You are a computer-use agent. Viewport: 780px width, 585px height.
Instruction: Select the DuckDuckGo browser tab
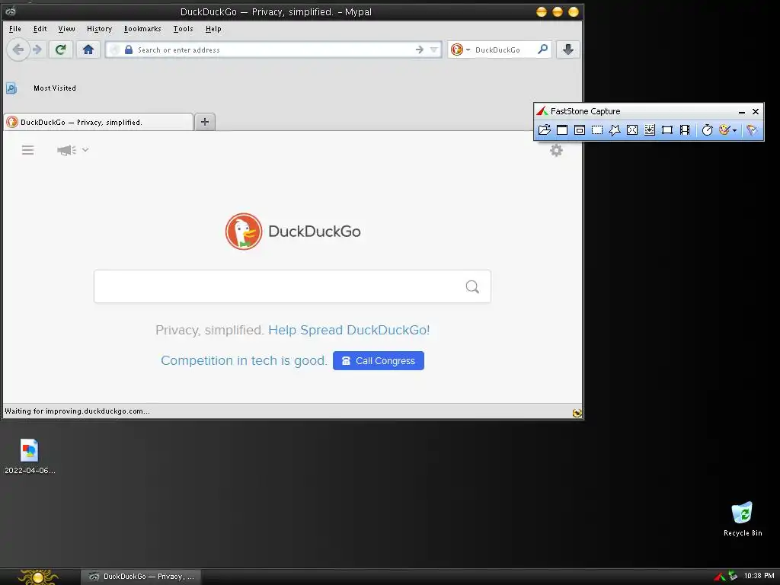[x=98, y=122]
